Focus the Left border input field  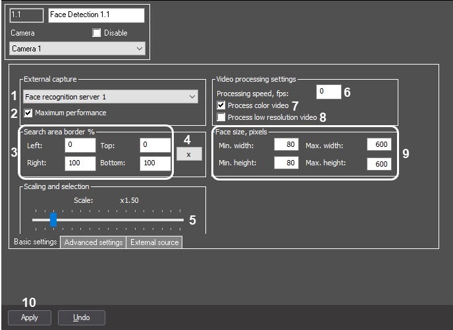pos(80,145)
